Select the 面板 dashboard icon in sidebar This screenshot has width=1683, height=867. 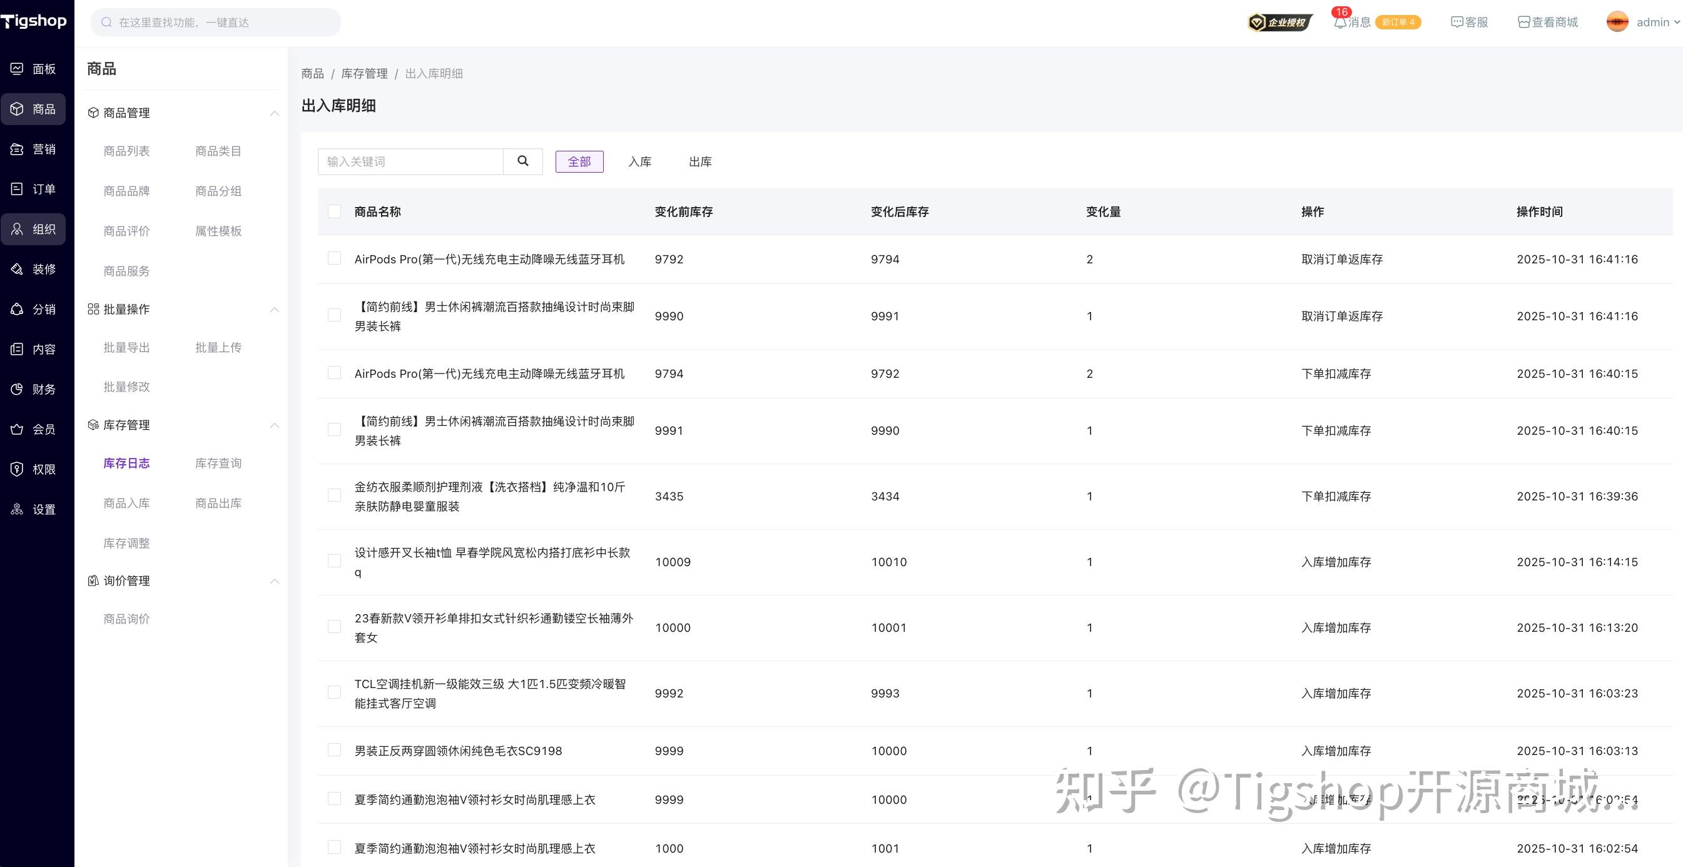pos(17,69)
